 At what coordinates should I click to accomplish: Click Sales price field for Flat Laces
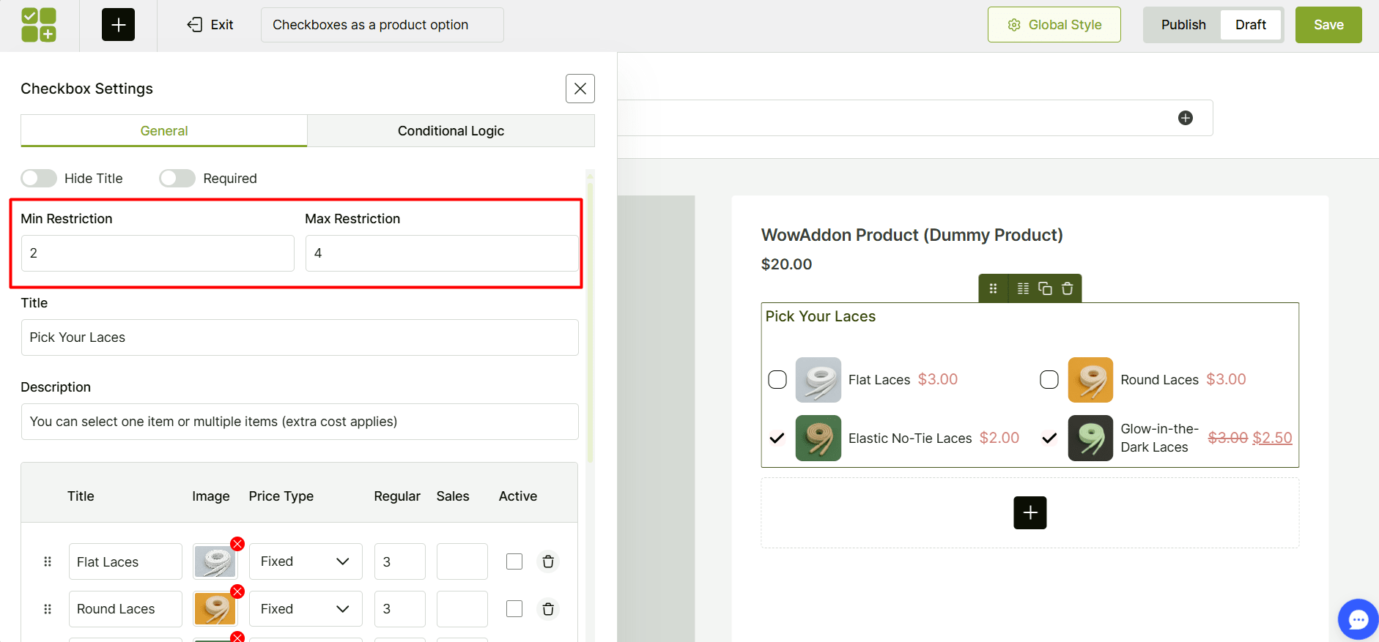click(462, 561)
